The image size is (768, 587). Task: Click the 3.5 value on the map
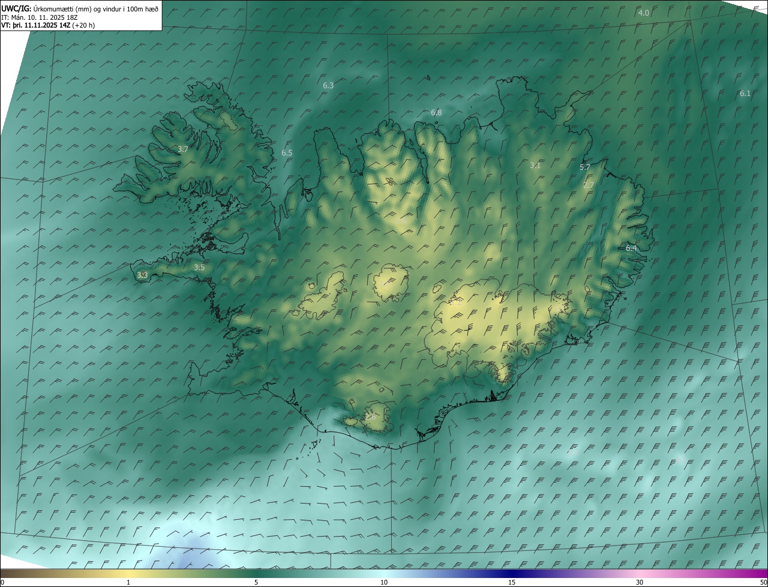point(199,267)
